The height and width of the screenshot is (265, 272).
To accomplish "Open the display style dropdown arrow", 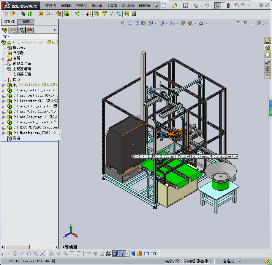I will click(166, 23).
